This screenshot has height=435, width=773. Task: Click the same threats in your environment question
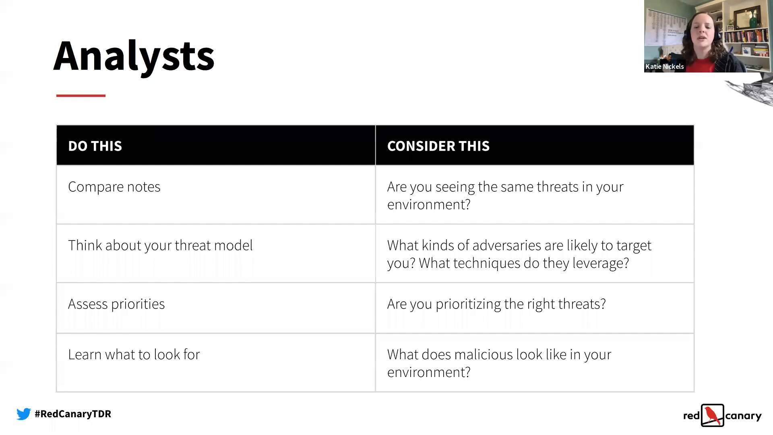click(505, 195)
